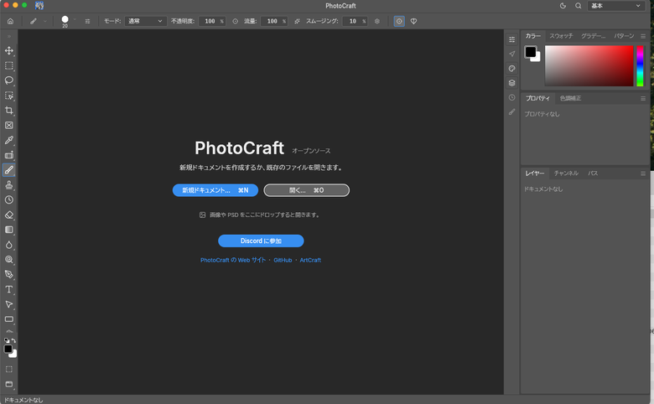The height and width of the screenshot is (404, 654).
Task: Select the Pen tool
Action: pos(8,274)
